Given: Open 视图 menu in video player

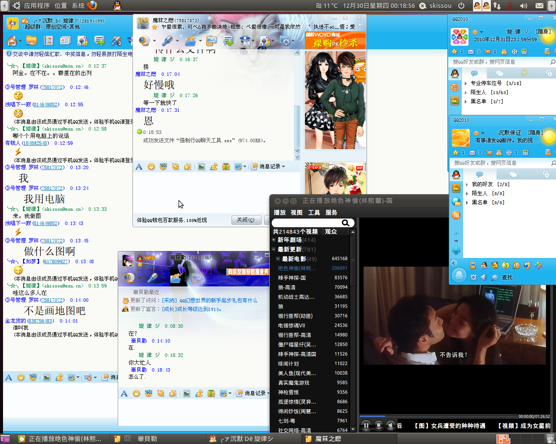Looking at the screenshot, I should tap(297, 212).
